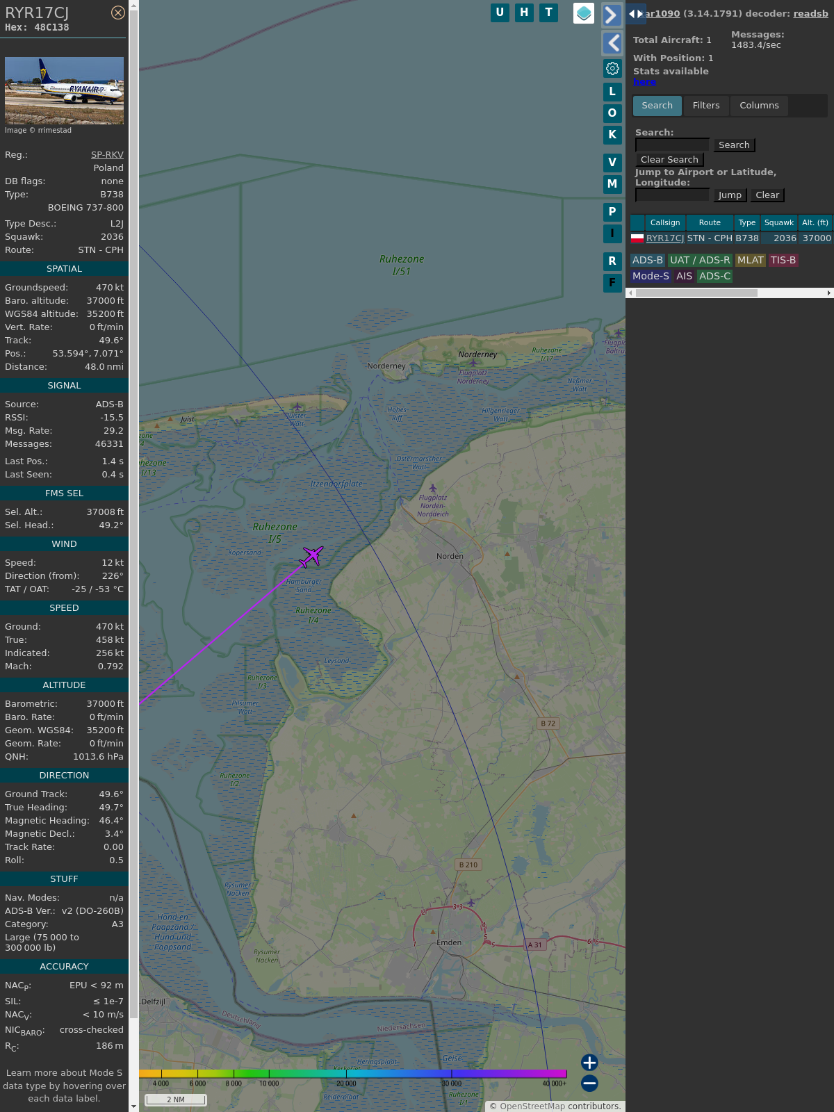The height and width of the screenshot is (1112, 834).
Task: Focus the Jump to Airport input field
Action: tap(673, 195)
